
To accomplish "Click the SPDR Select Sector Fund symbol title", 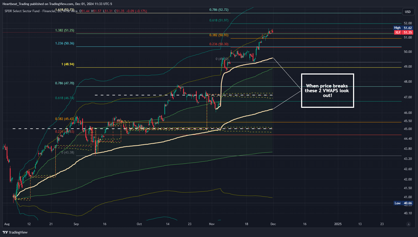I will [41, 11].
